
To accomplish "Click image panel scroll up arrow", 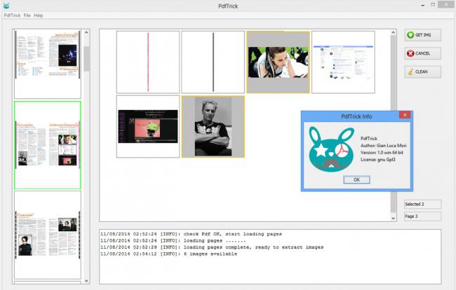I will coord(393,32).
